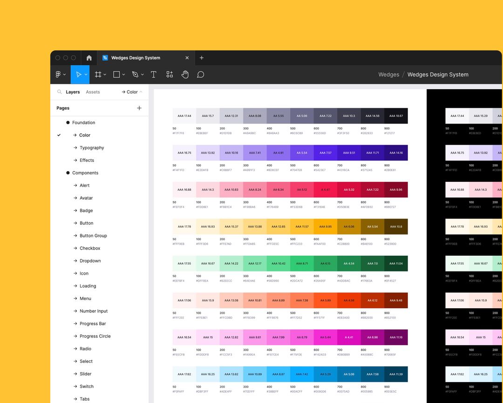Select the Frame tool
The image size is (503, 403).
pyautogui.click(x=98, y=74)
